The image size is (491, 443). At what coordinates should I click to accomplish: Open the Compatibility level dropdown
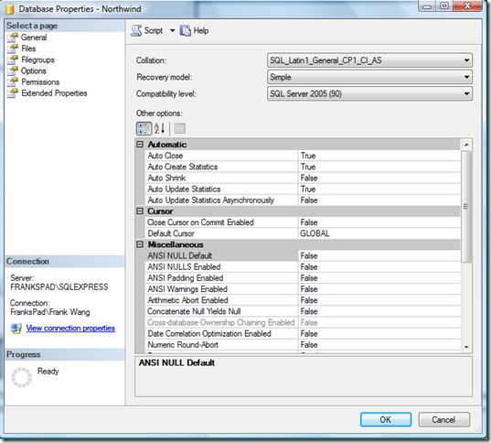pos(369,93)
